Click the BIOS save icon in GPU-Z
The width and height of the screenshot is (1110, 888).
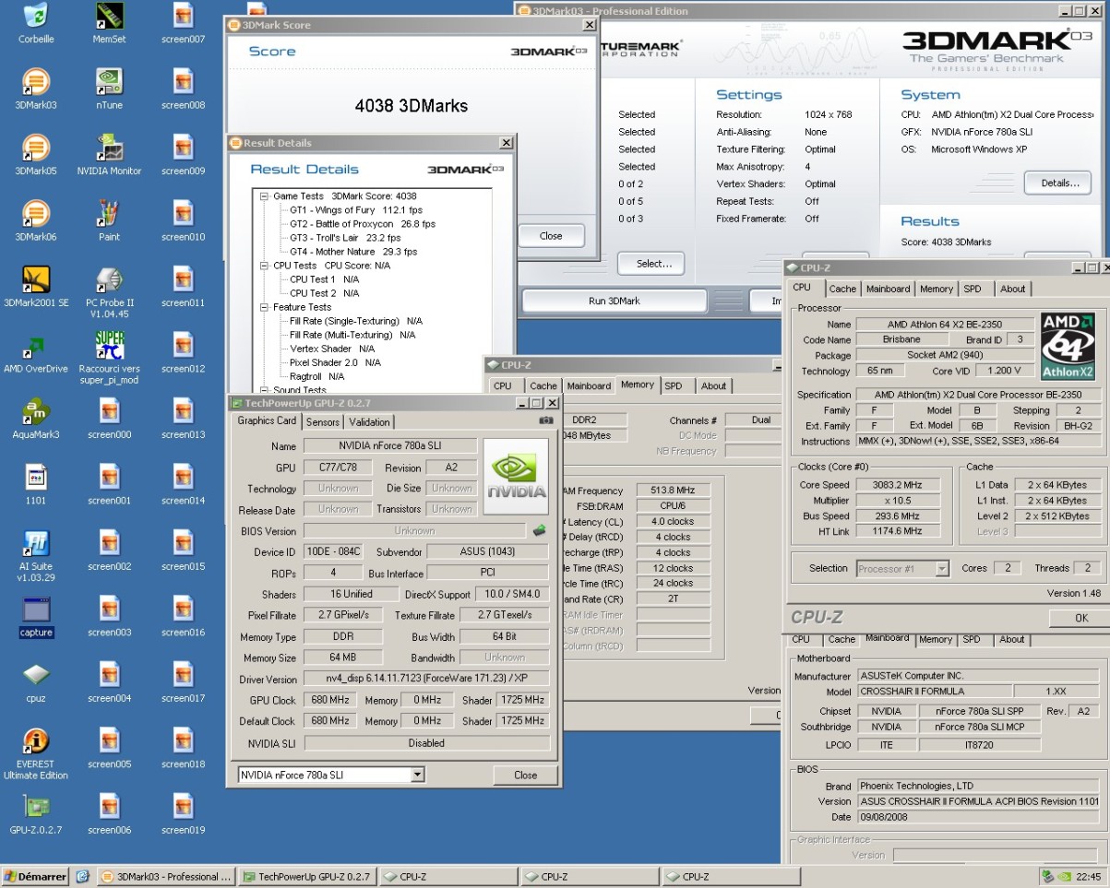[x=540, y=530]
